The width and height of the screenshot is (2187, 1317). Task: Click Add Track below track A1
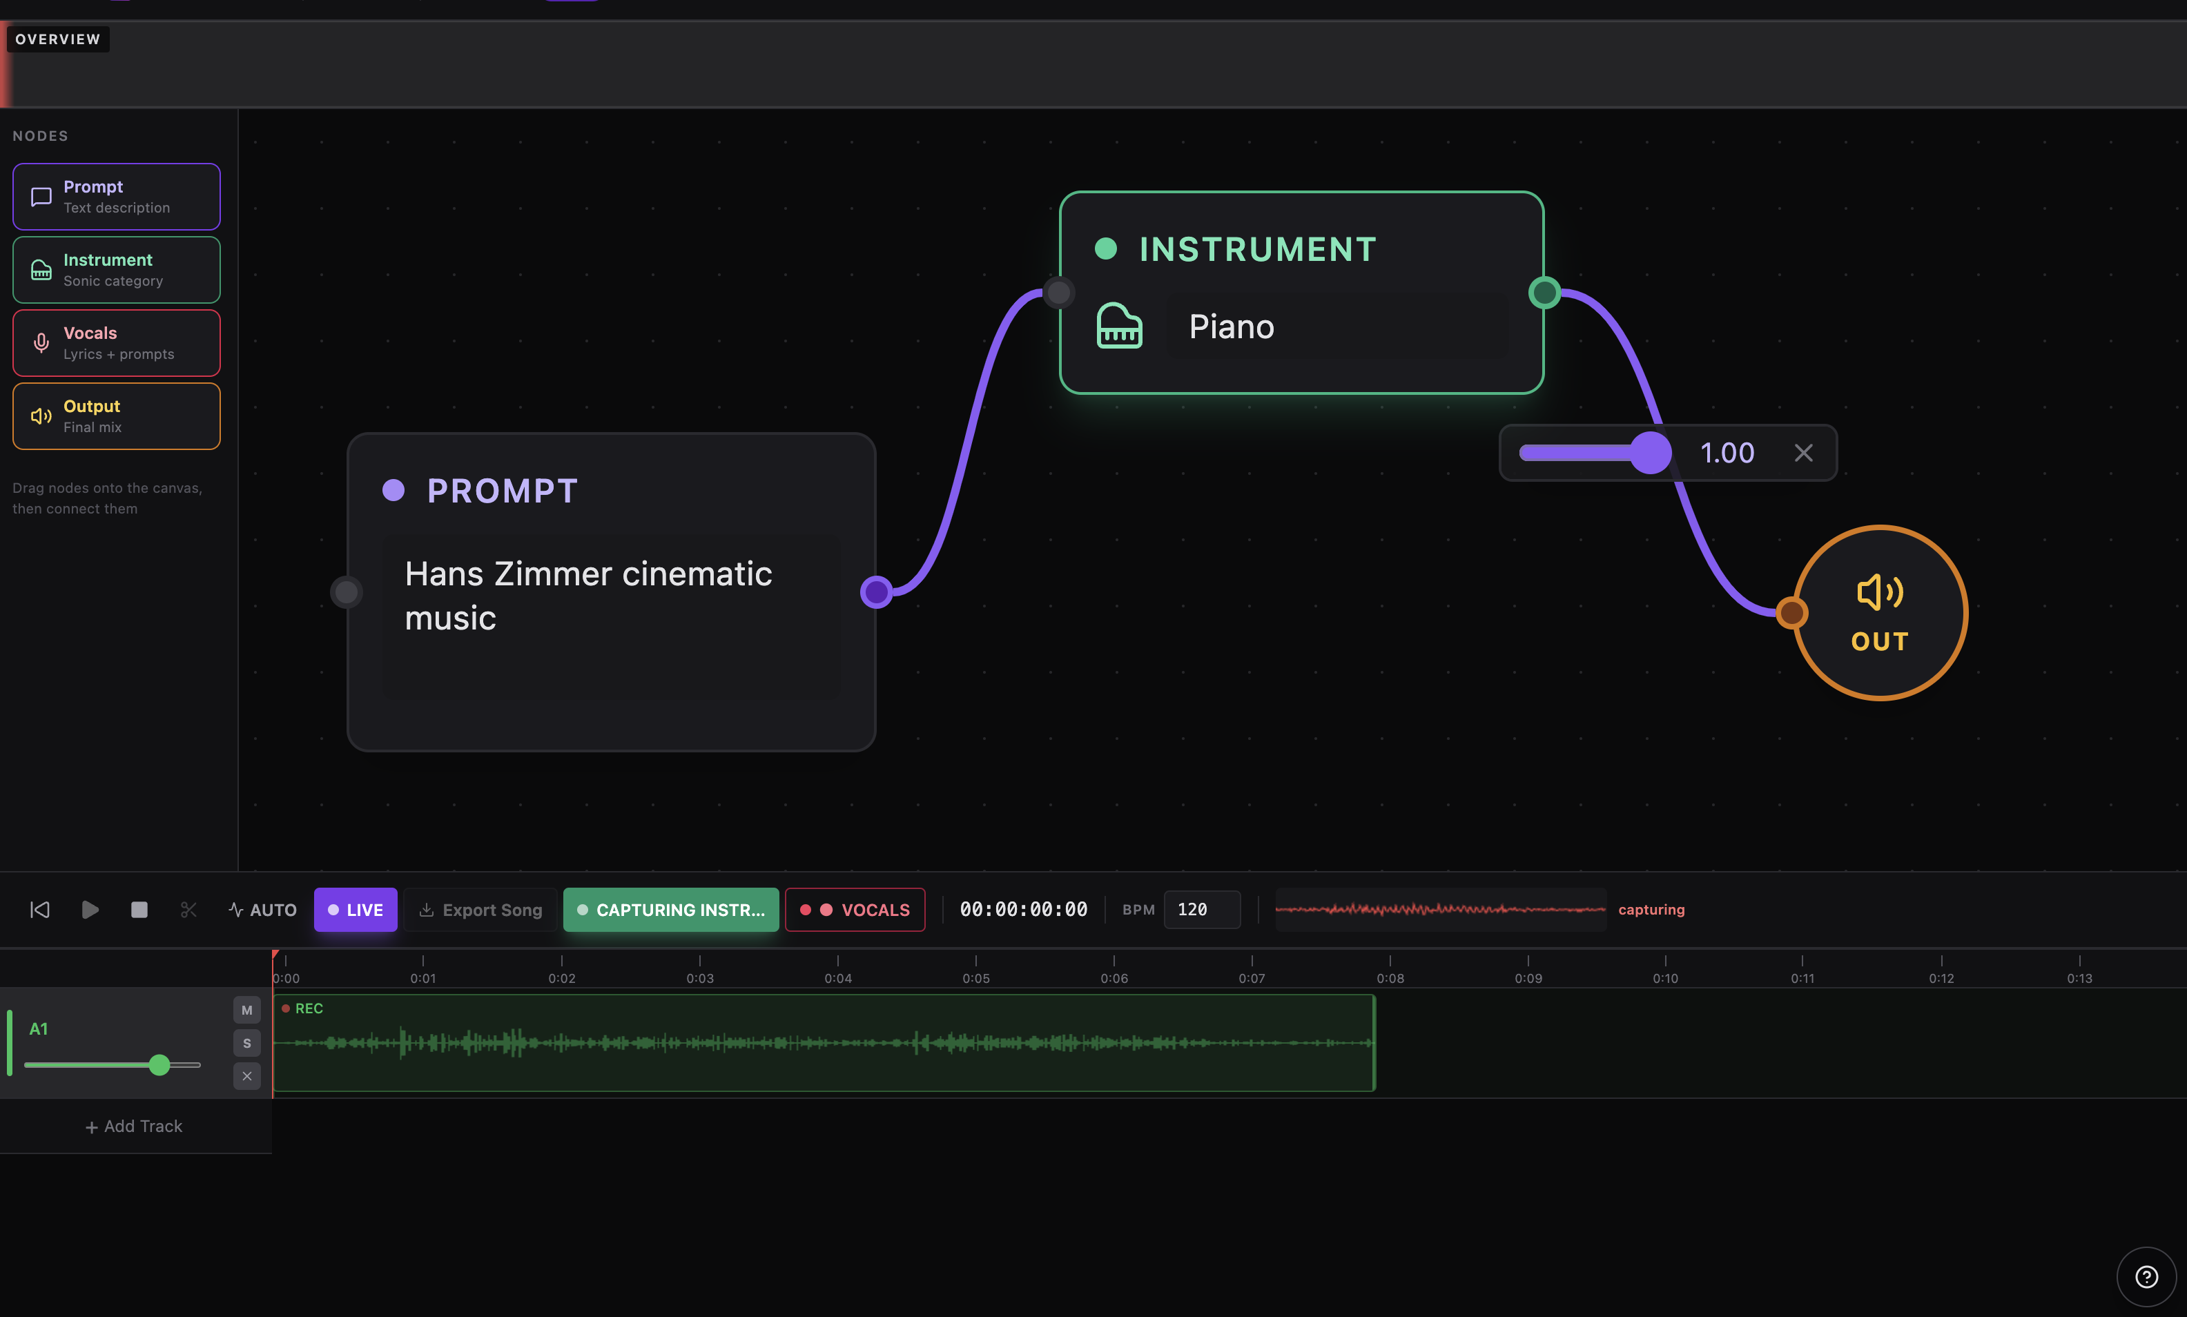pos(135,1125)
